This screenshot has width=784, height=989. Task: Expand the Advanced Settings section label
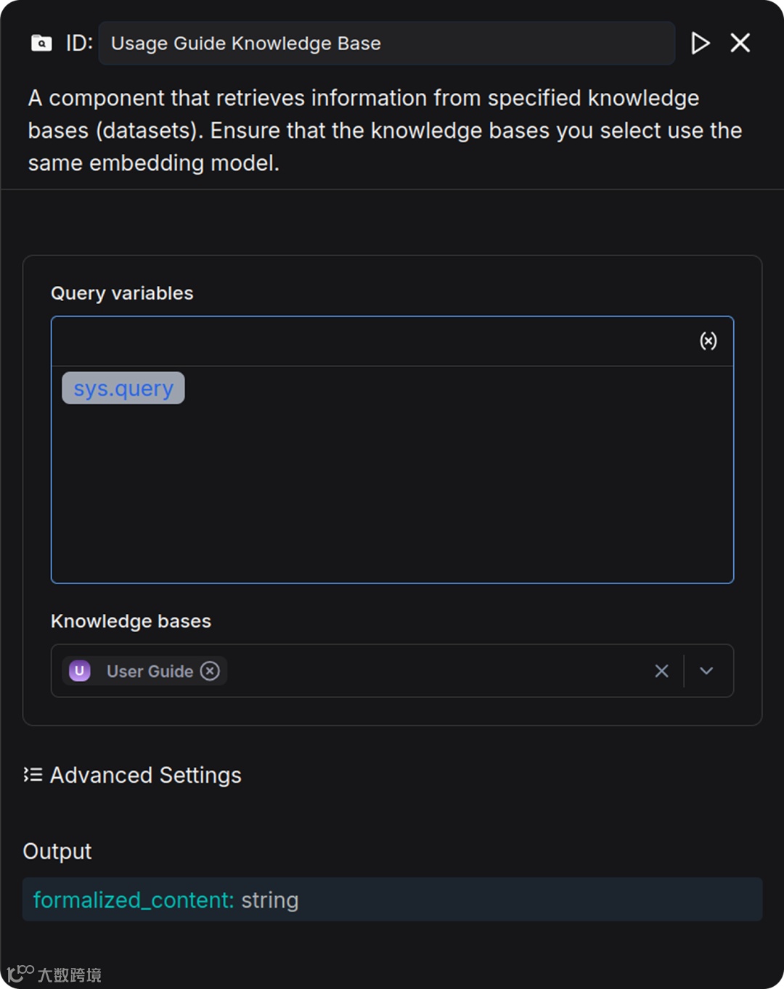145,775
